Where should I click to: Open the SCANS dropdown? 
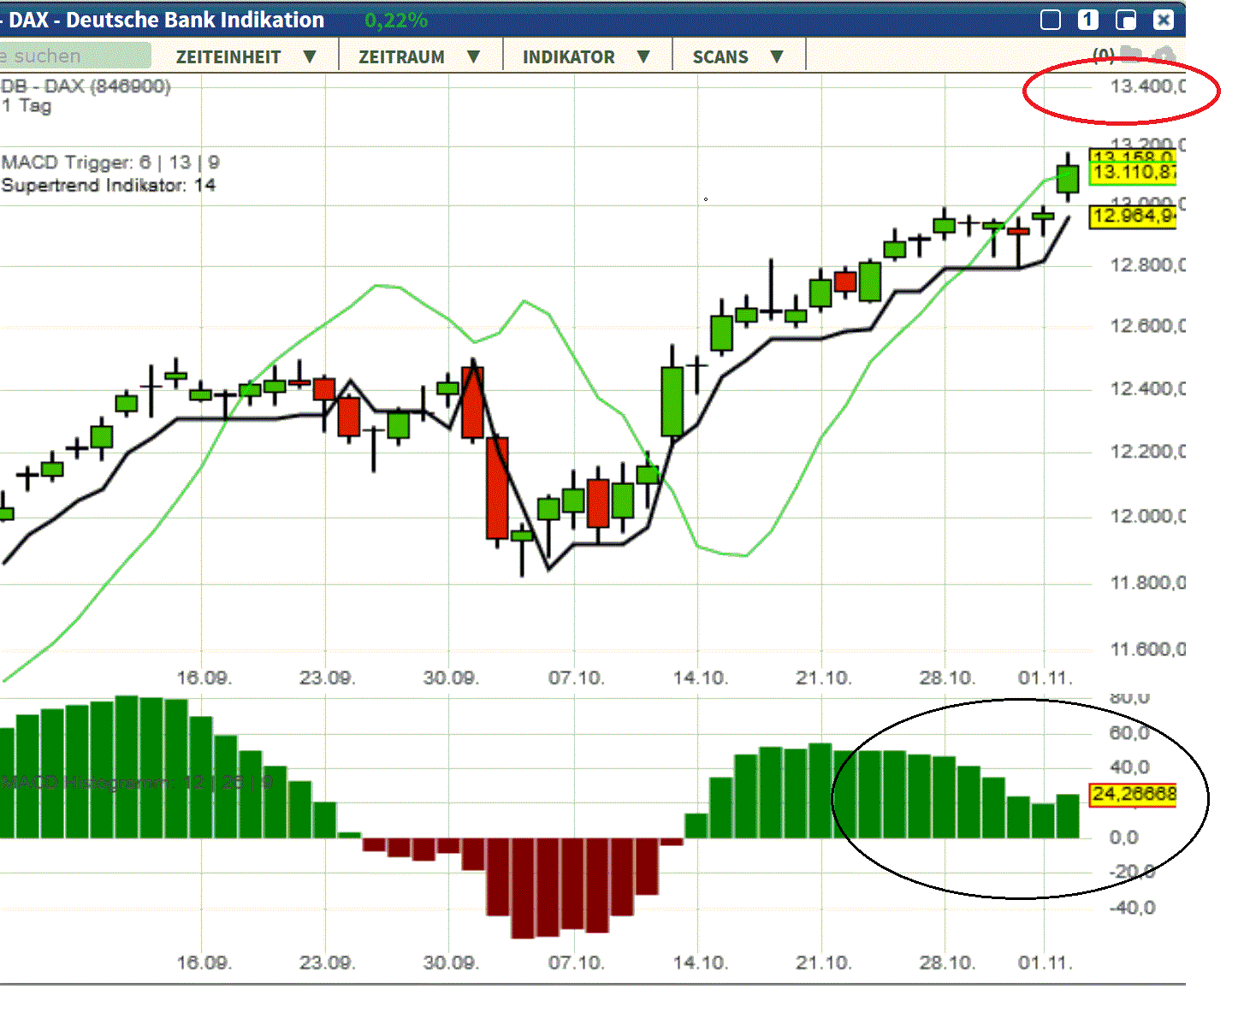point(738,56)
